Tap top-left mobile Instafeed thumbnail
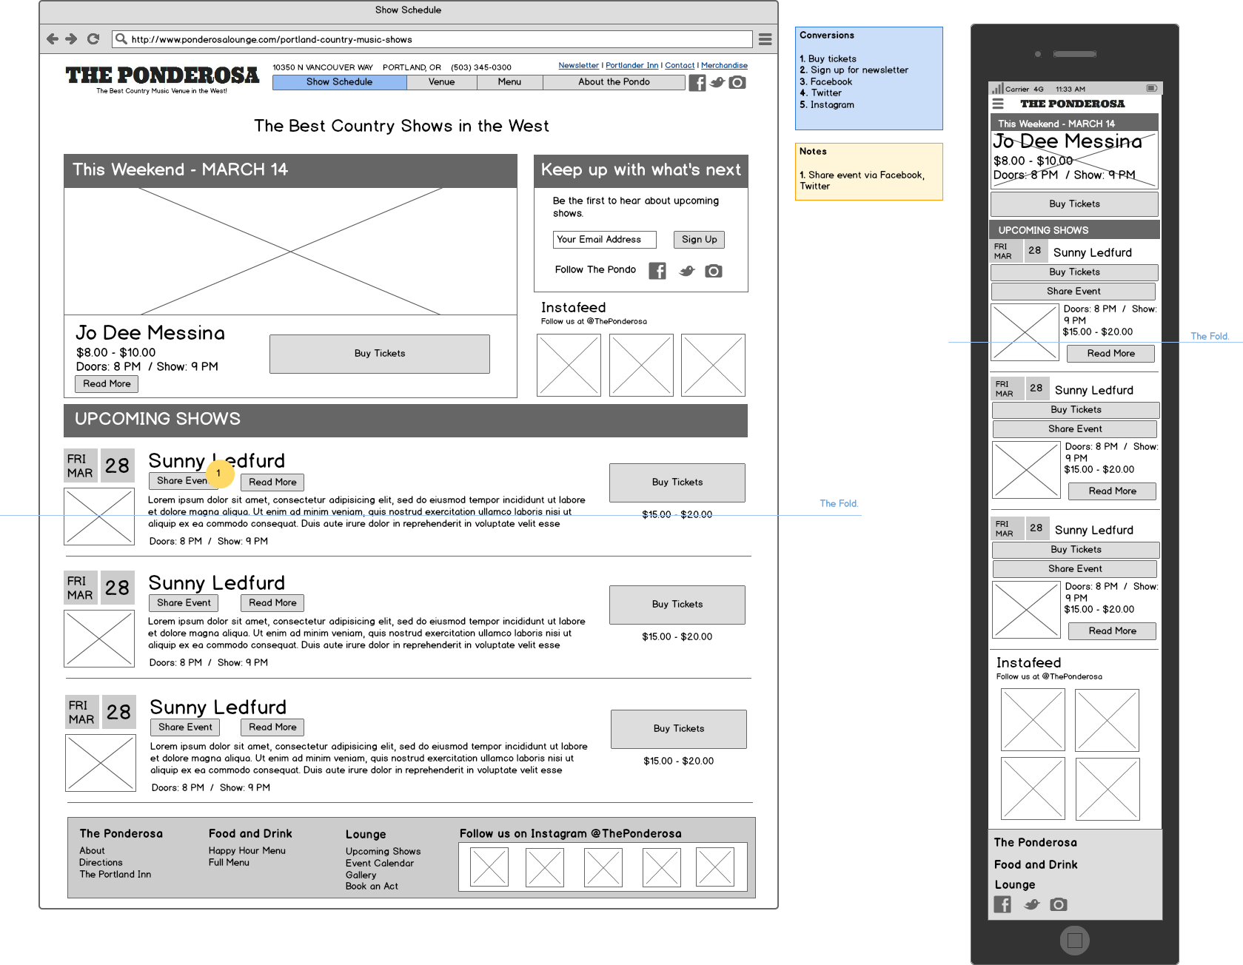Viewport: 1243px width, 965px height. pyautogui.click(x=1033, y=720)
